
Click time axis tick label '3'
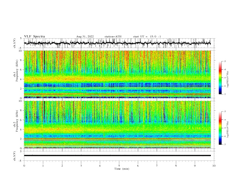81,166
